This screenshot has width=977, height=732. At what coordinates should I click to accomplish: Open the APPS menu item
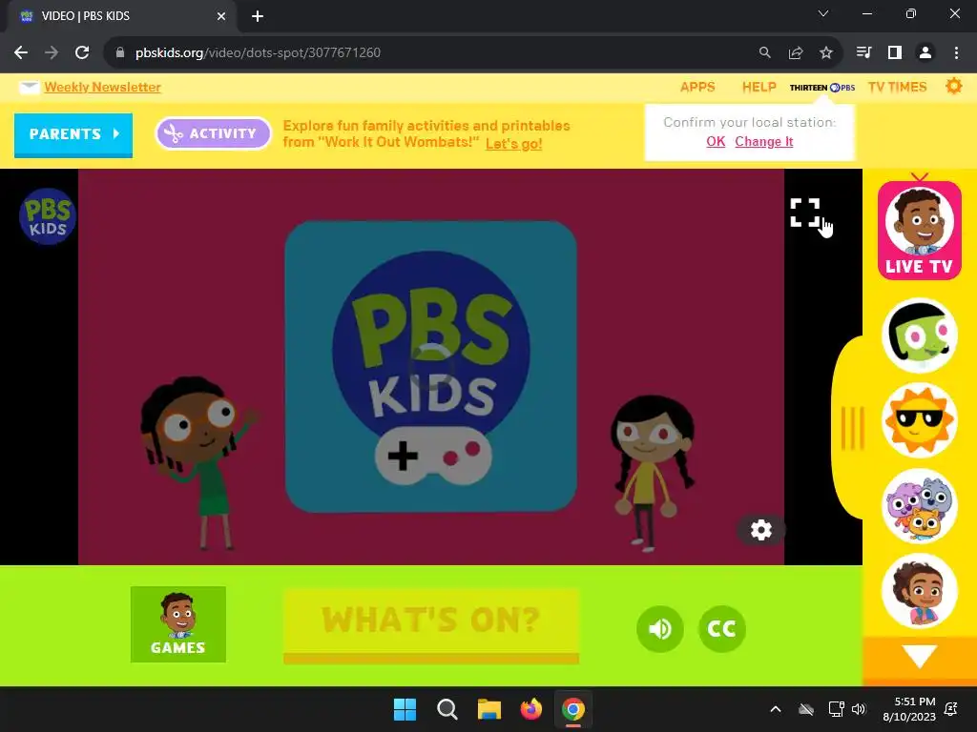tap(697, 87)
